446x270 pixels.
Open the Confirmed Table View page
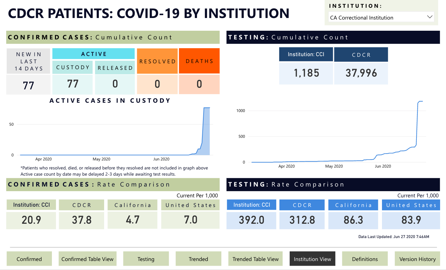87,259
